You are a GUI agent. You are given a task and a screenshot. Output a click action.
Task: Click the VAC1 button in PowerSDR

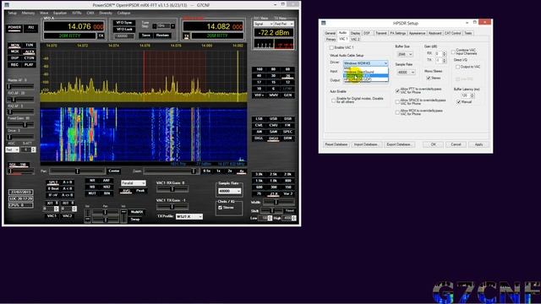tap(52, 216)
